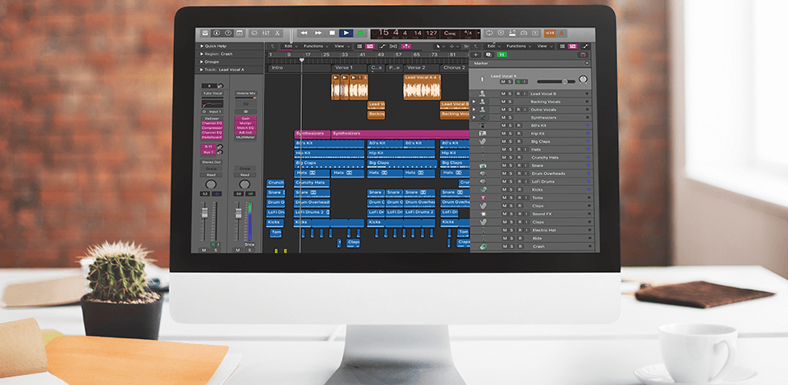Click the Play transport button
The width and height of the screenshot is (788, 385).
coord(346,33)
